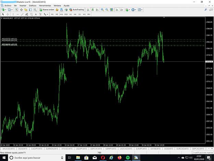Zoom out on the chart
Image resolution: width=214 pixels, height=161 pixels.
tap(107, 10)
